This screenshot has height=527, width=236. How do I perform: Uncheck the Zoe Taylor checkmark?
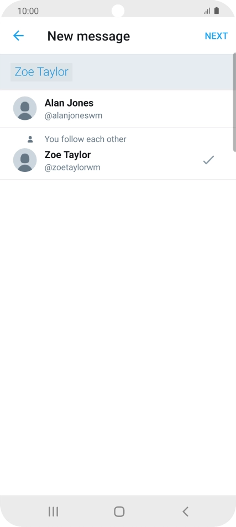208,160
